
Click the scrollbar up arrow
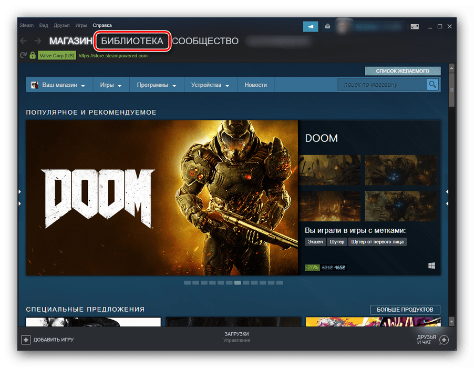451,67
